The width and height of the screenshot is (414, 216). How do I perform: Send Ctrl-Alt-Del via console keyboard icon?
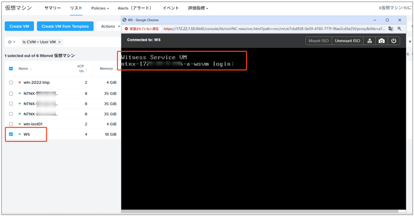(369, 41)
